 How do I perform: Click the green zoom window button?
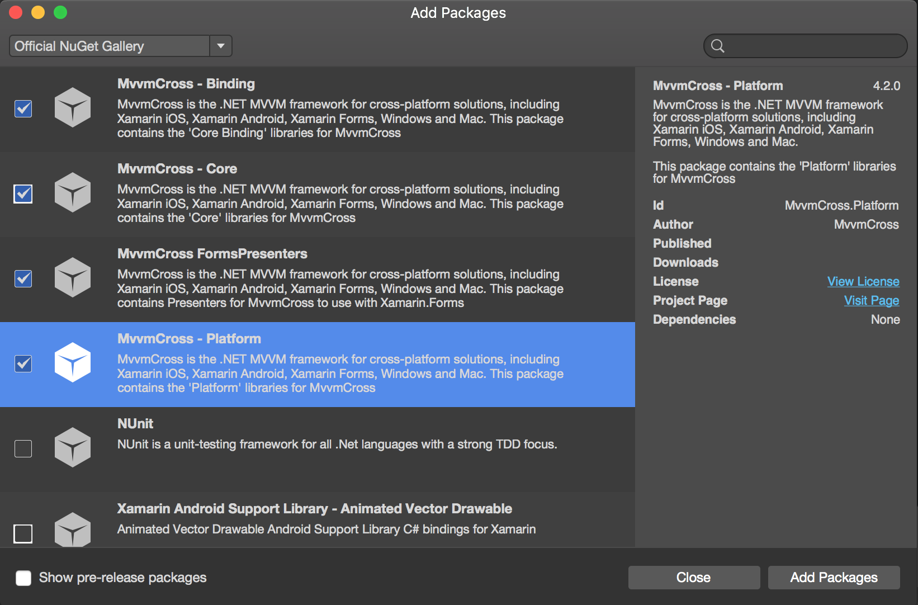(x=60, y=12)
